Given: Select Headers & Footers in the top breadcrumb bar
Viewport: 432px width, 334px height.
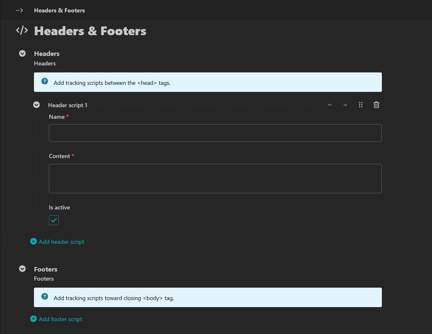Looking at the screenshot, I should 59,10.
